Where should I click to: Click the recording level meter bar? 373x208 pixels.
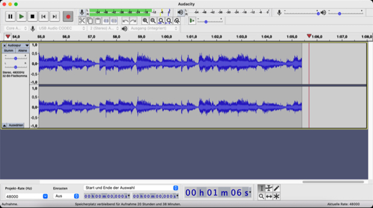[129, 12]
